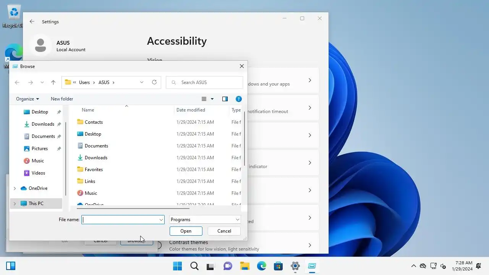Expand the OneDrive tree node

15,188
